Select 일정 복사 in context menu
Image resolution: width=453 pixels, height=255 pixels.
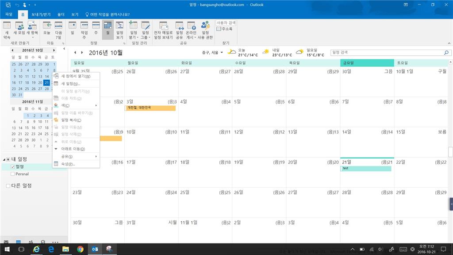[x=76, y=120]
